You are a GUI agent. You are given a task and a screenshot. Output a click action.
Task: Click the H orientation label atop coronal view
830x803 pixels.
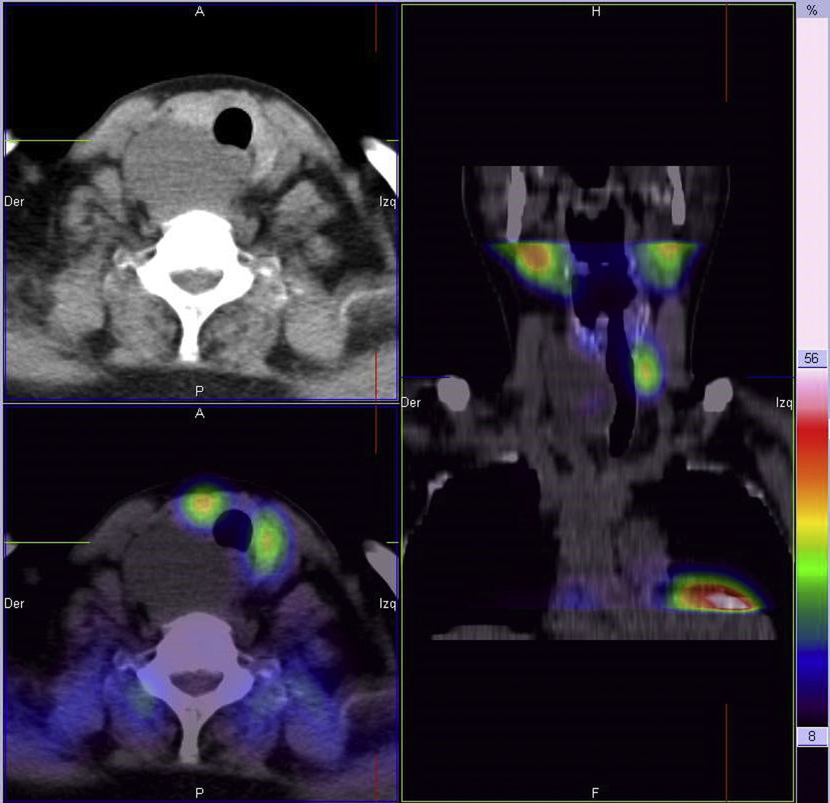pos(595,11)
